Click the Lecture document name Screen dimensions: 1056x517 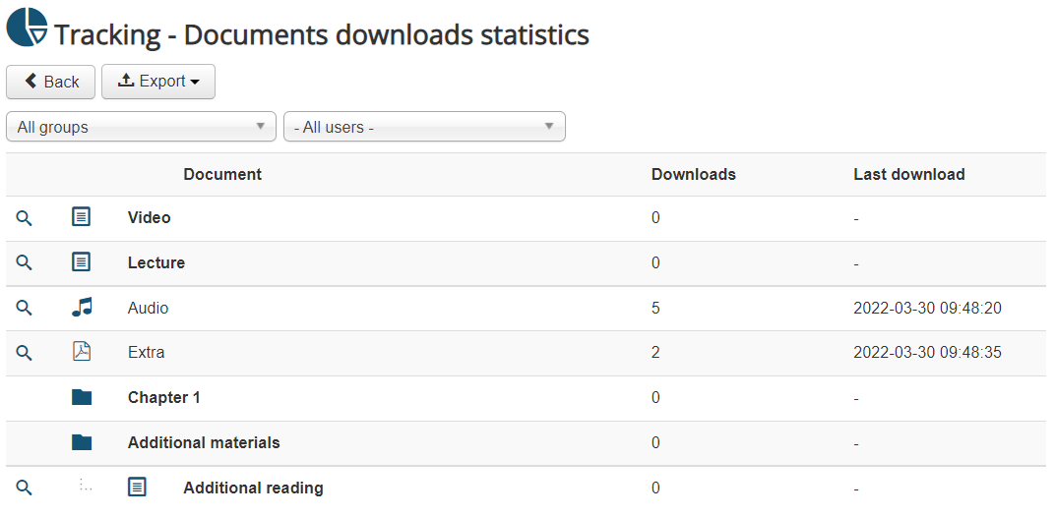[x=156, y=263]
